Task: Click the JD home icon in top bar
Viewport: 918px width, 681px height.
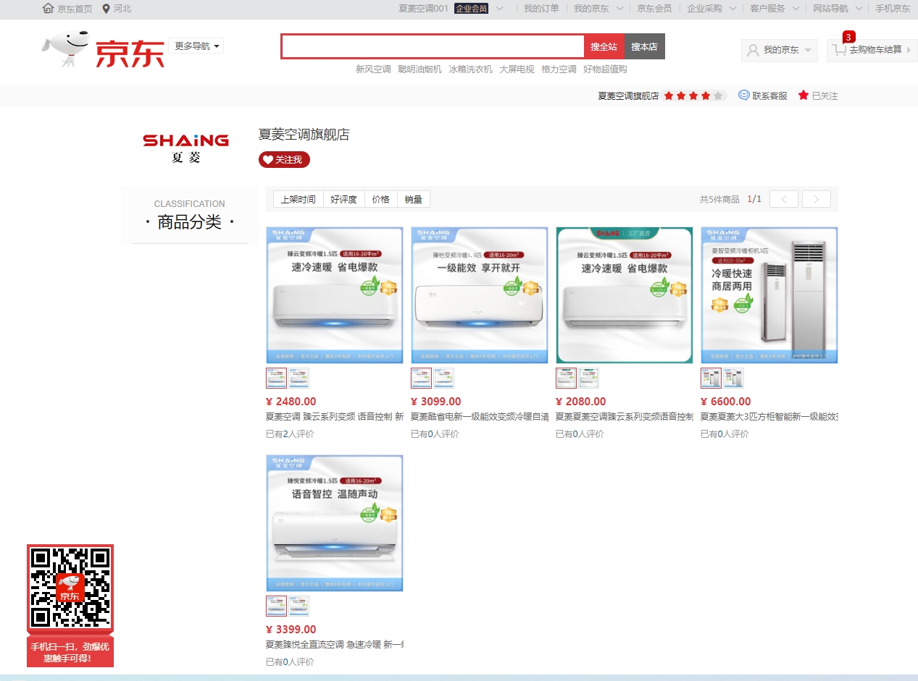Action: click(x=49, y=9)
